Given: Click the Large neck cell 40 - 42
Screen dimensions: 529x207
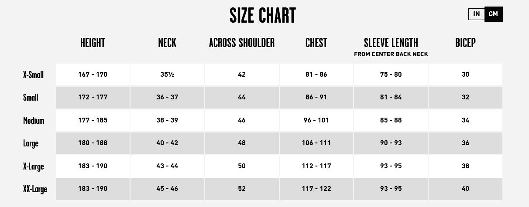Looking at the screenshot, I should 167,143.
